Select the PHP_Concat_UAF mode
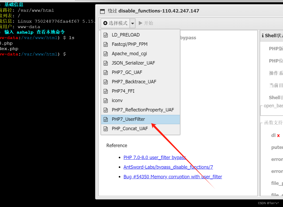 click(130, 128)
